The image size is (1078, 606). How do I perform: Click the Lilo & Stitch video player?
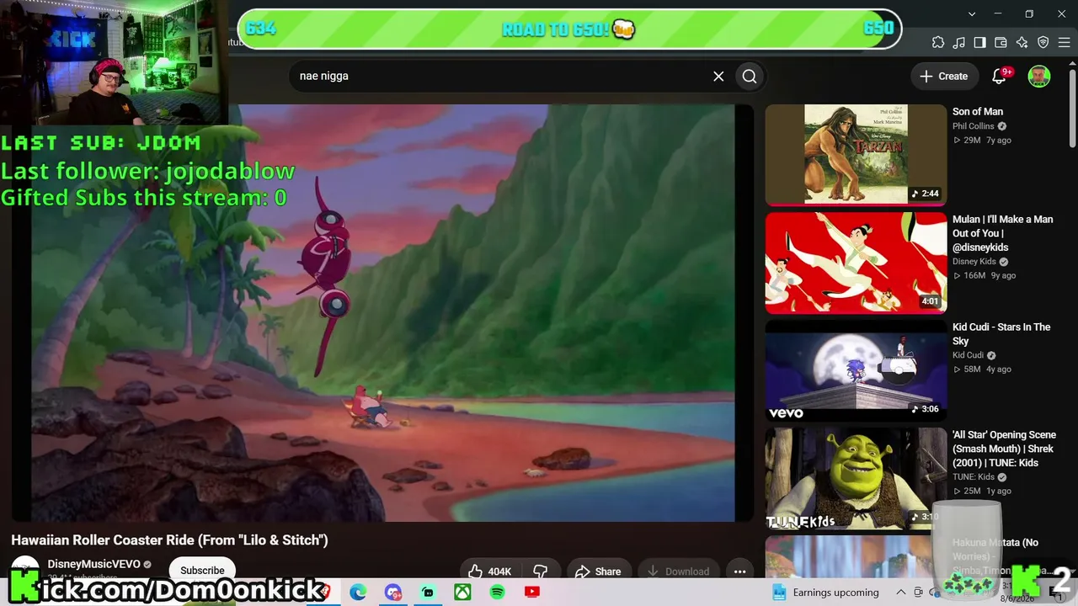pyautogui.click(x=383, y=313)
